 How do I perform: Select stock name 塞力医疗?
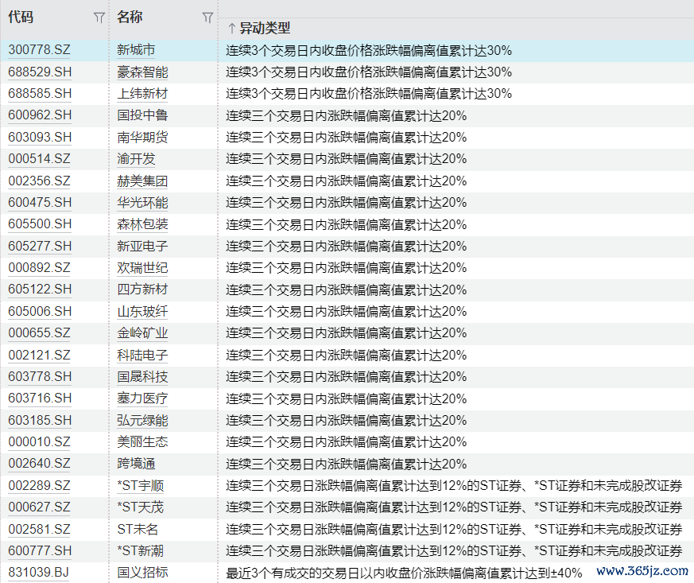click(x=142, y=398)
